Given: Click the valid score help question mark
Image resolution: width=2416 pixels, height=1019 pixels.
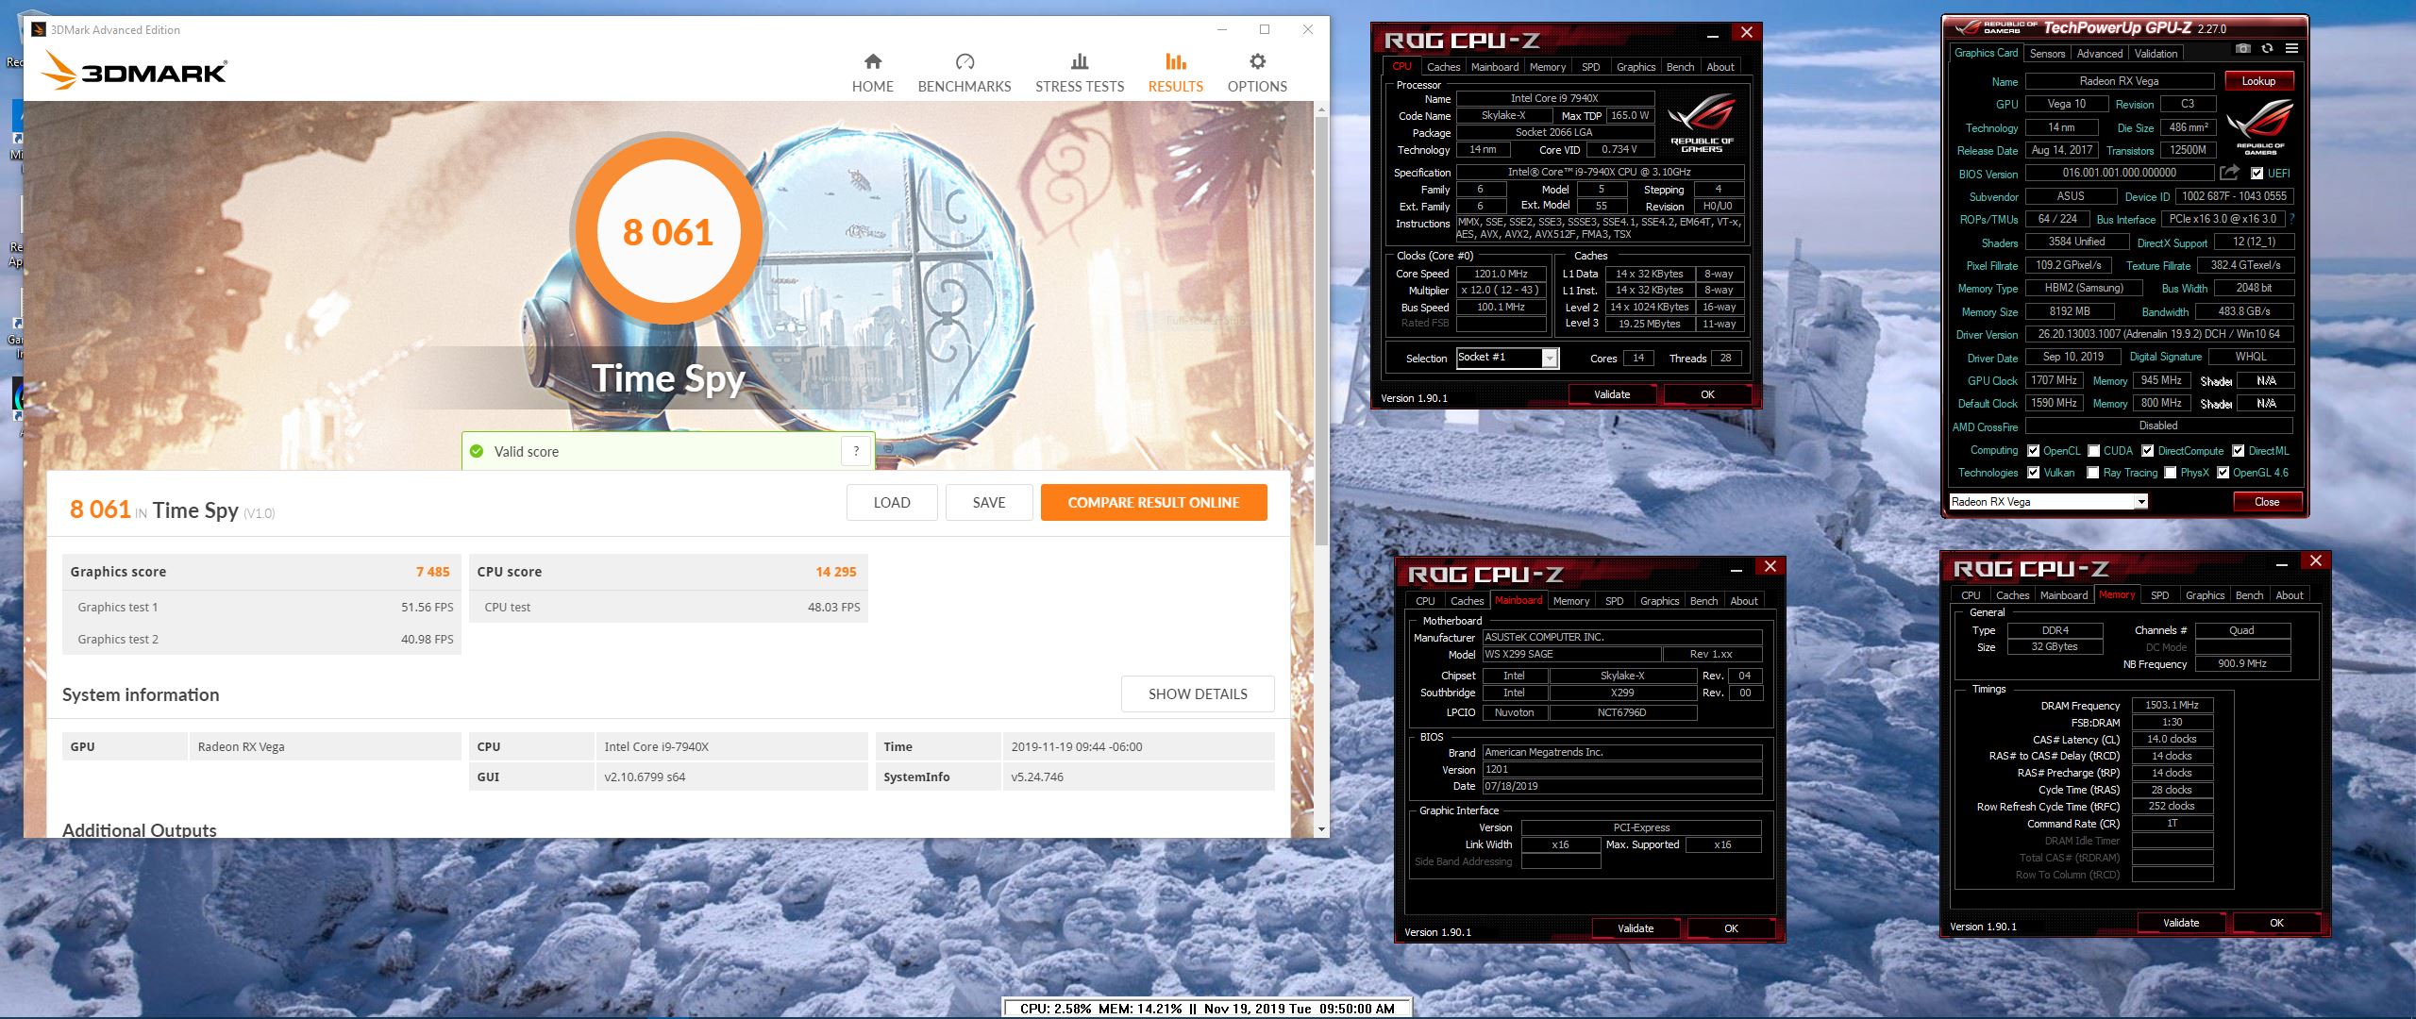Looking at the screenshot, I should coord(856,451).
